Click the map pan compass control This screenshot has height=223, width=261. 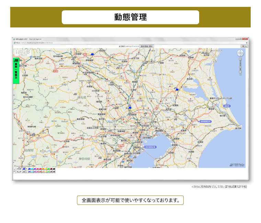click(240, 53)
